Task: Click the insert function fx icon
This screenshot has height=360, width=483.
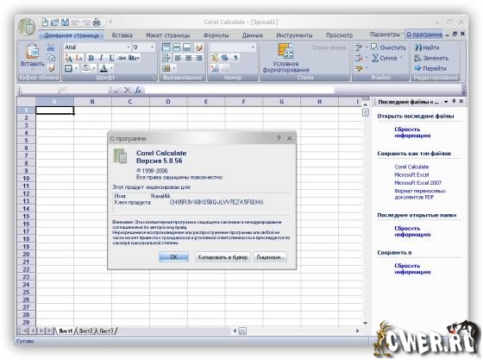Action: 138,90
